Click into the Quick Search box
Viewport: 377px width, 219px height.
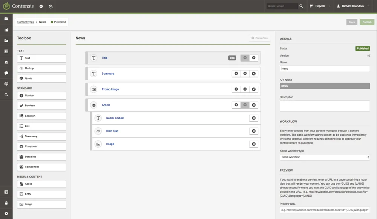pos(282,6)
